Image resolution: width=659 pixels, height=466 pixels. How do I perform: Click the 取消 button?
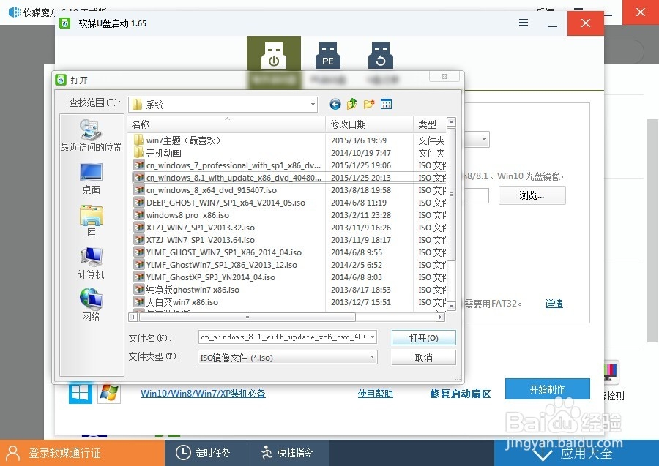(424, 358)
